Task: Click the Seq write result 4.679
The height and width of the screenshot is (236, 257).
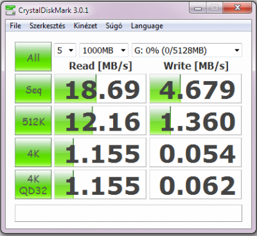Action: [195, 89]
